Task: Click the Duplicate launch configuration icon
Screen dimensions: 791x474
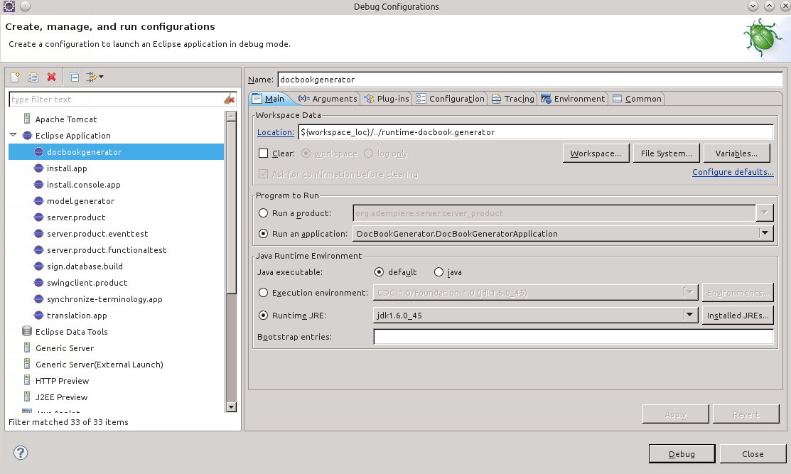Action: 33,77
